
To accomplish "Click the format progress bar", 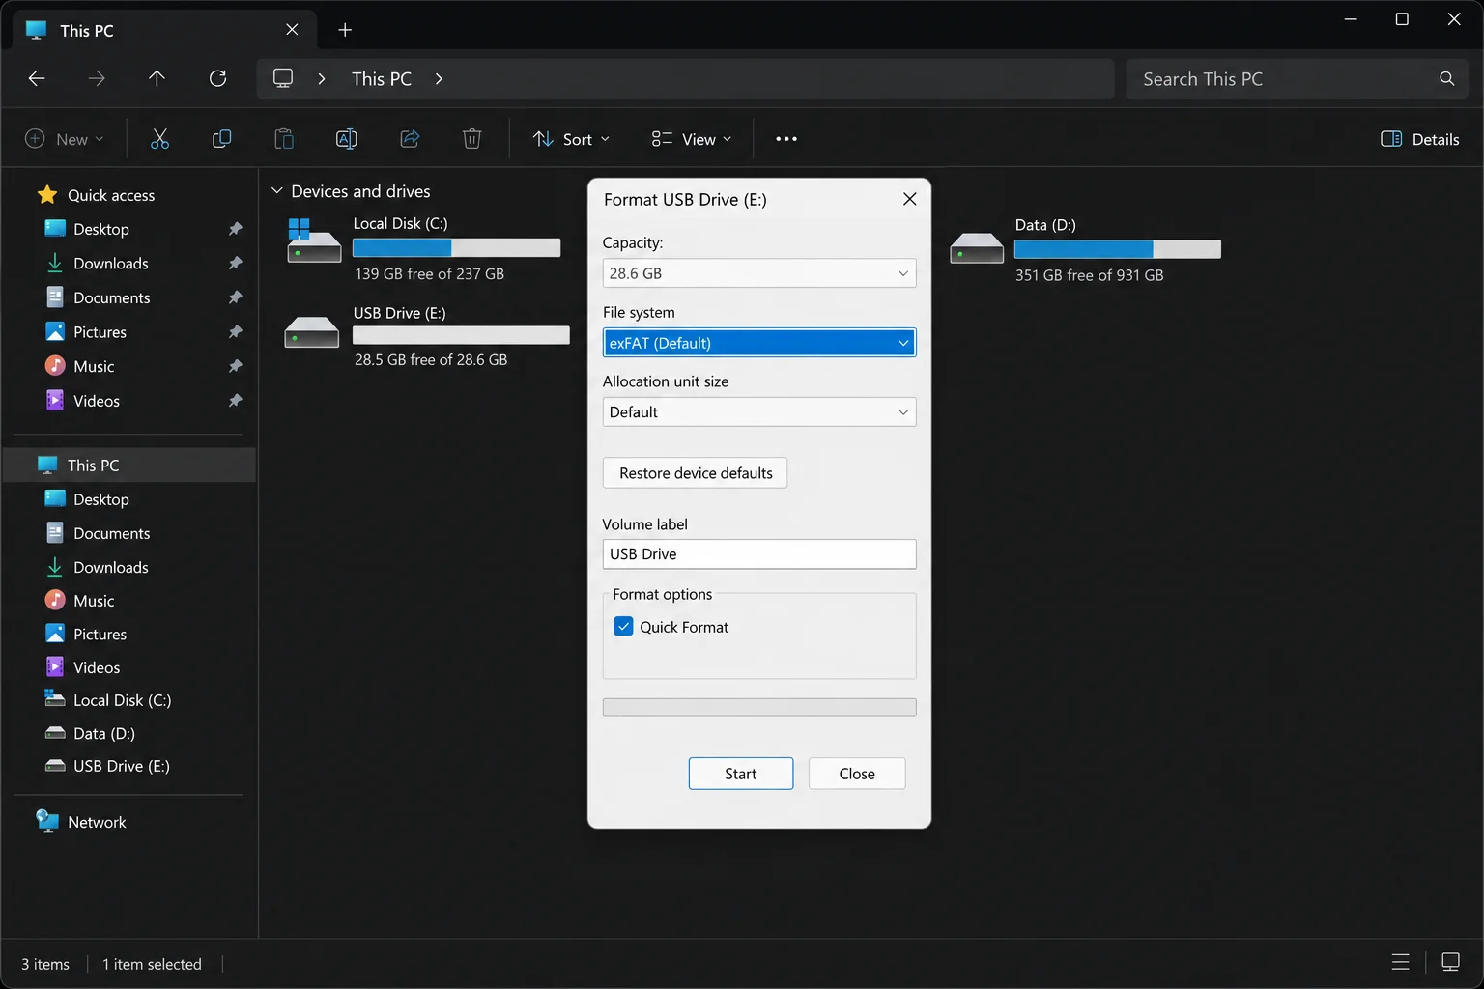I will point(759,707).
